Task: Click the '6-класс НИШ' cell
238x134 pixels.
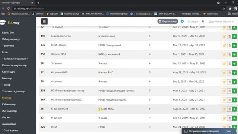Action: pos(106,109)
